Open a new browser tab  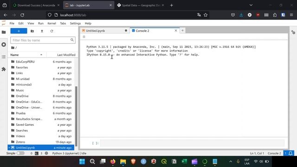pyautogui.click(x=171, y=5)
